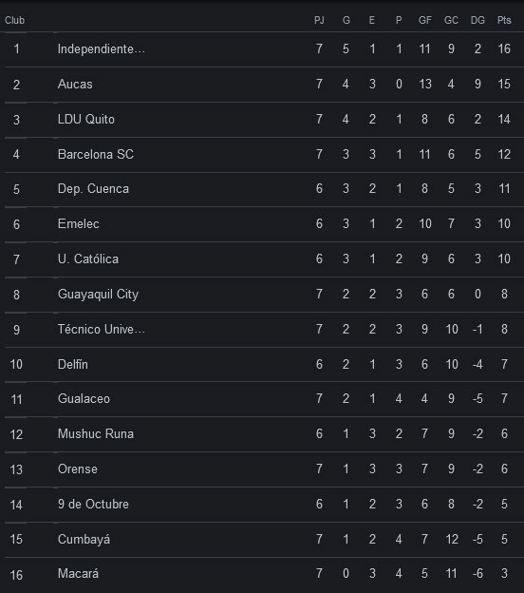The image size is (524, 593).
Task: Click Guayaquil City team name
Action: tap(98, 295)
